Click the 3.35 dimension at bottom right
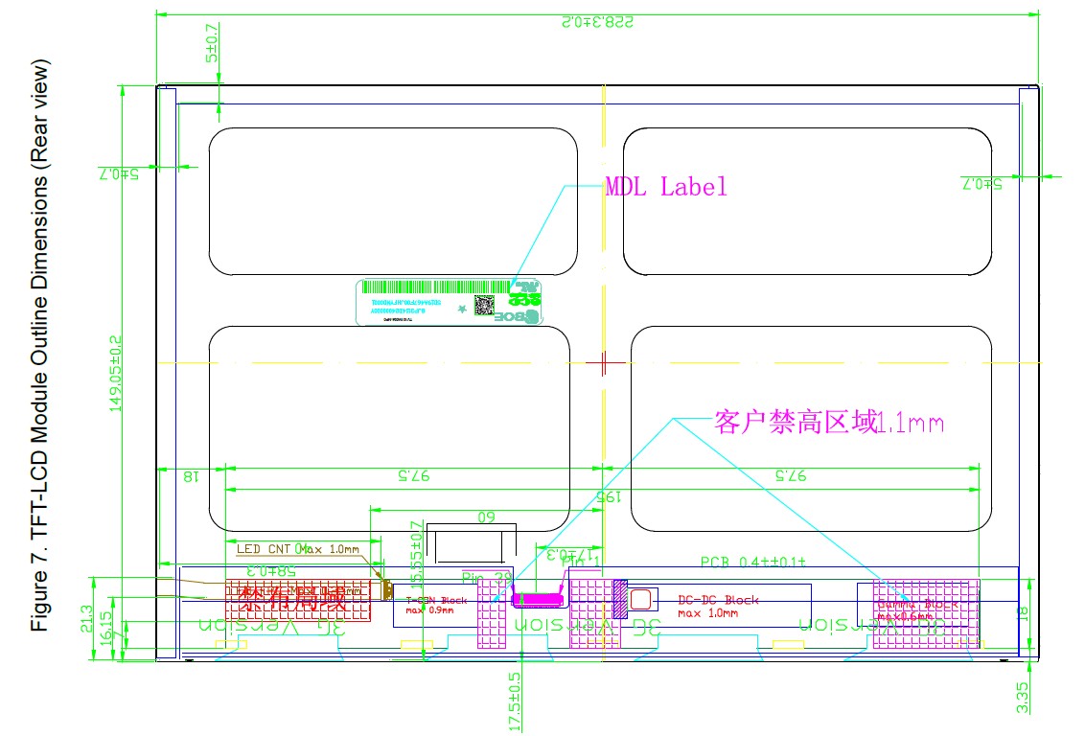The height and width of the screenshot is (736, 1085). (1023, 698)
